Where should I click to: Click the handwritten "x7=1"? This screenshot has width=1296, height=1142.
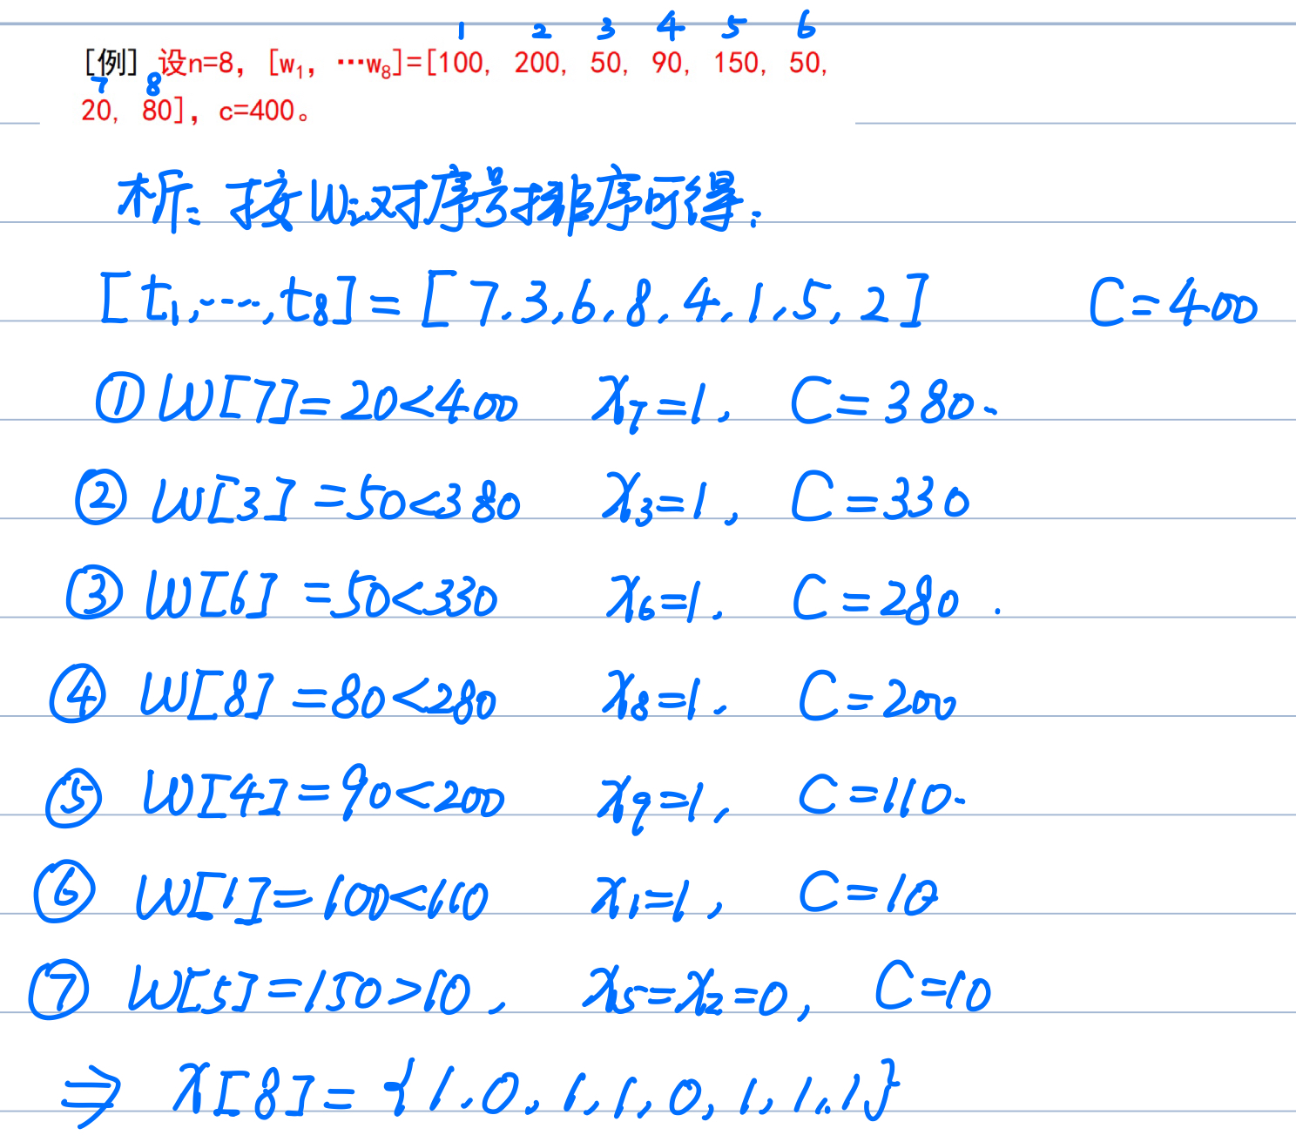[x=661, y=403]
